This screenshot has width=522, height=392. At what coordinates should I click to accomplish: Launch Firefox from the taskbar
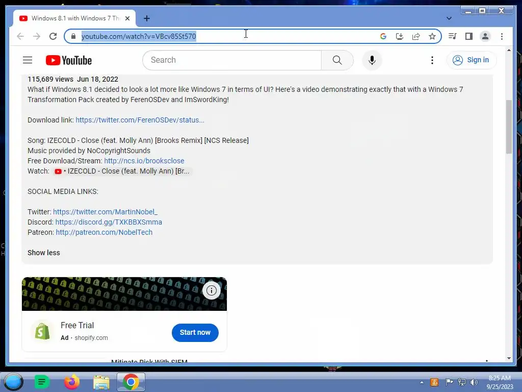click(71, 382)
